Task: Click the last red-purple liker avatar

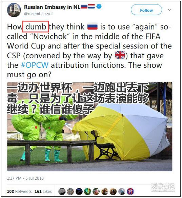Action: pyautogui.click(x=130, y=192)
